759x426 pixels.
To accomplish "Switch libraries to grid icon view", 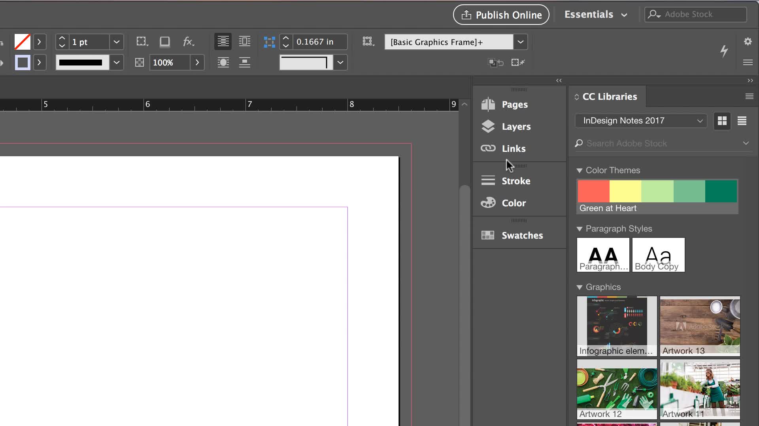I will [722, 121].
